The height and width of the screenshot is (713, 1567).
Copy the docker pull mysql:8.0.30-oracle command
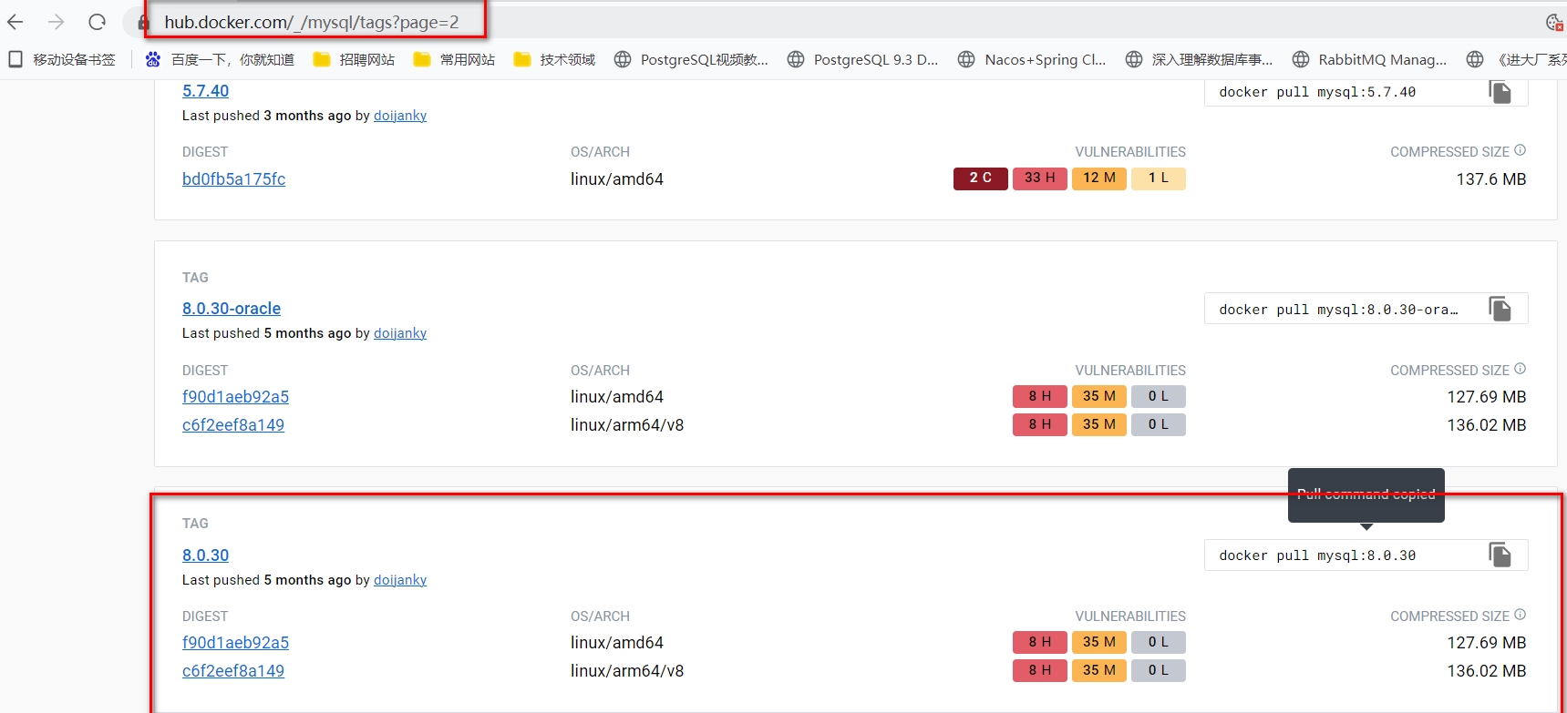[1500, 309]
